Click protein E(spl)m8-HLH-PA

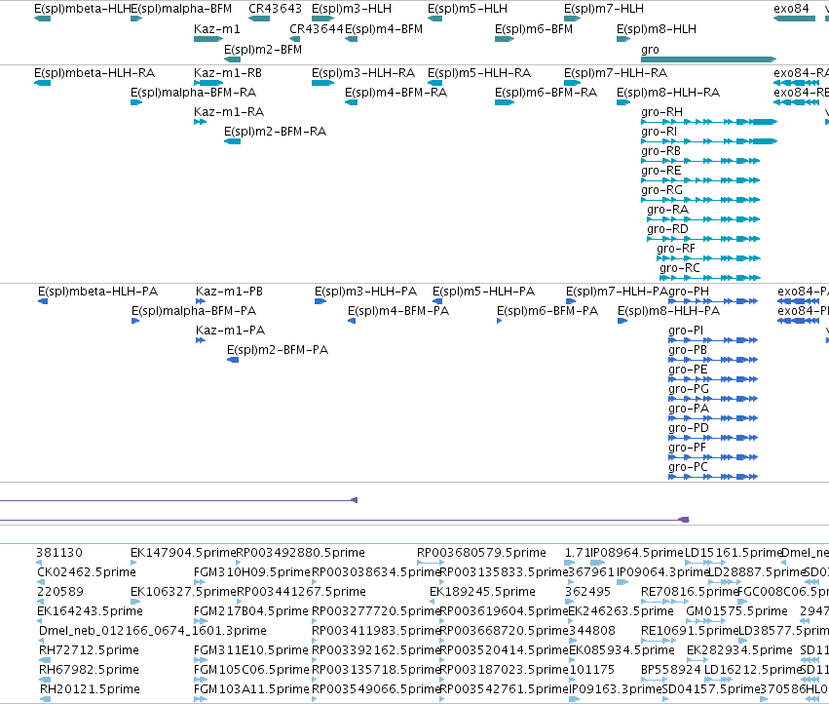point(669,311)
